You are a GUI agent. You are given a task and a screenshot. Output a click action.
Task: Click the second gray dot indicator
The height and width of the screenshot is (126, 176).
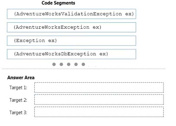point(61,64)
